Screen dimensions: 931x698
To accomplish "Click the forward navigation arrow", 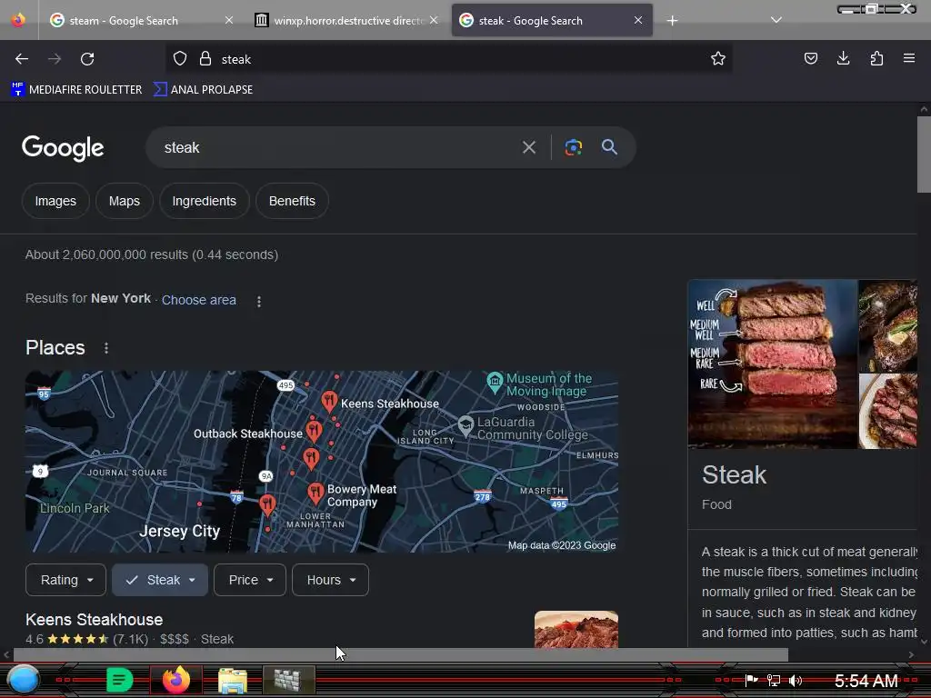I will 55,59.
